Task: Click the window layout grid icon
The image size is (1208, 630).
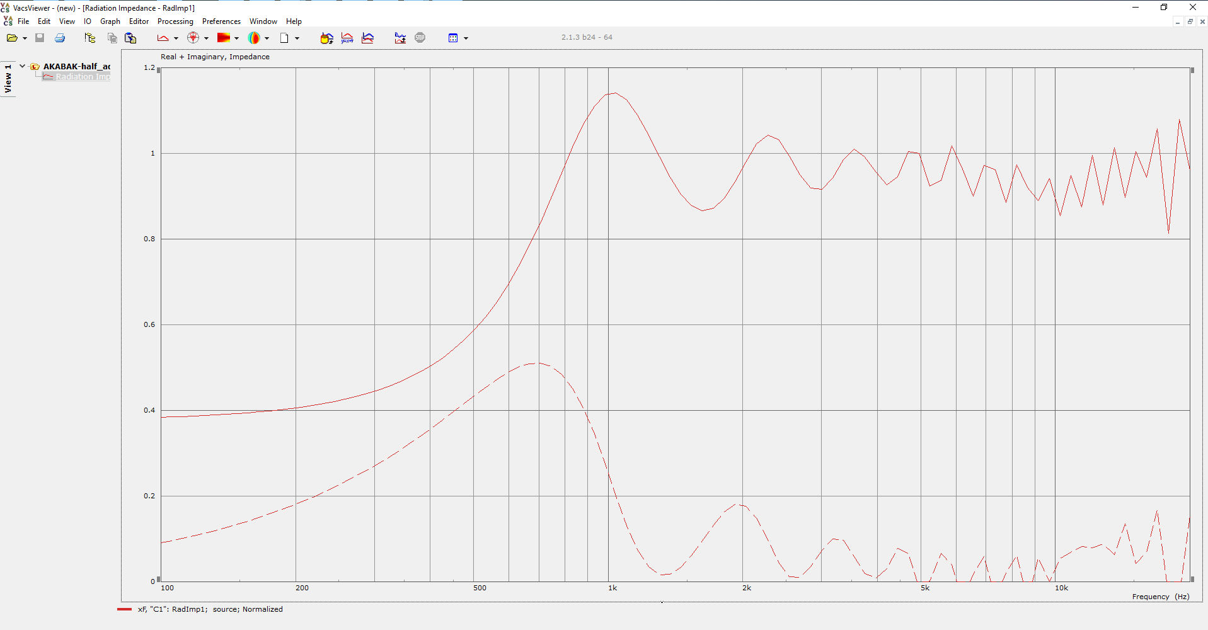Action: pos(453,38)
